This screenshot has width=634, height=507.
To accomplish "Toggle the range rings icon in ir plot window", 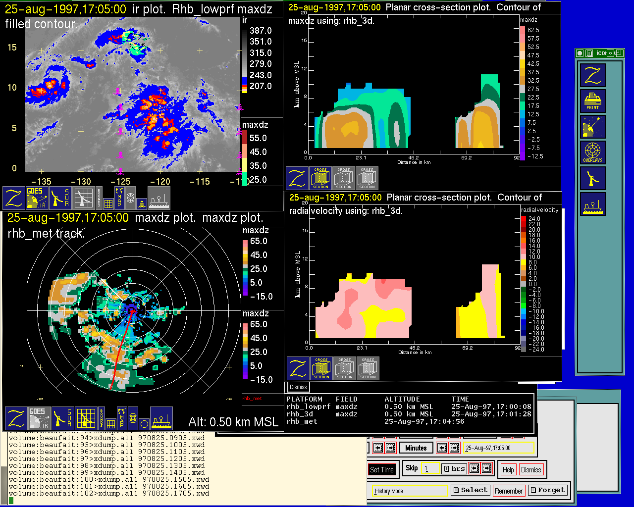I will pos(130,197).
